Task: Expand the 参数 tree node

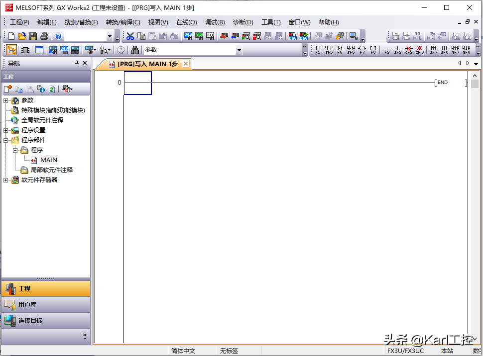Action: click(x=6, y=100)
